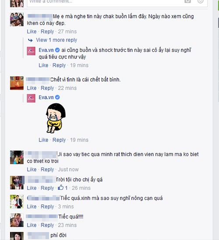Click Eva.vn avatar beside shock comment
219x240 pixels.
pyautogui.click(x=31, y=51)
